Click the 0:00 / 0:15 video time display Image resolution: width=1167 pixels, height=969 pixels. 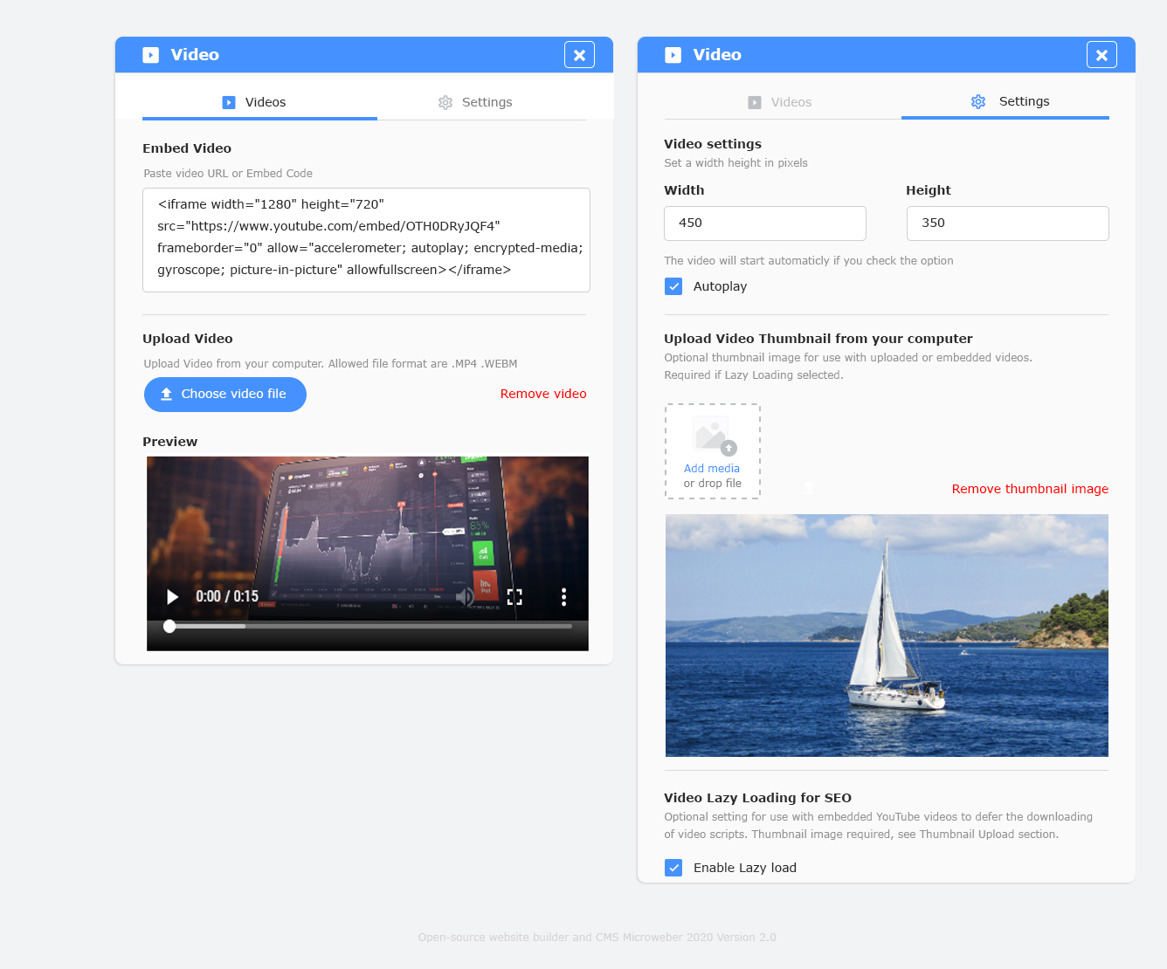227,597
